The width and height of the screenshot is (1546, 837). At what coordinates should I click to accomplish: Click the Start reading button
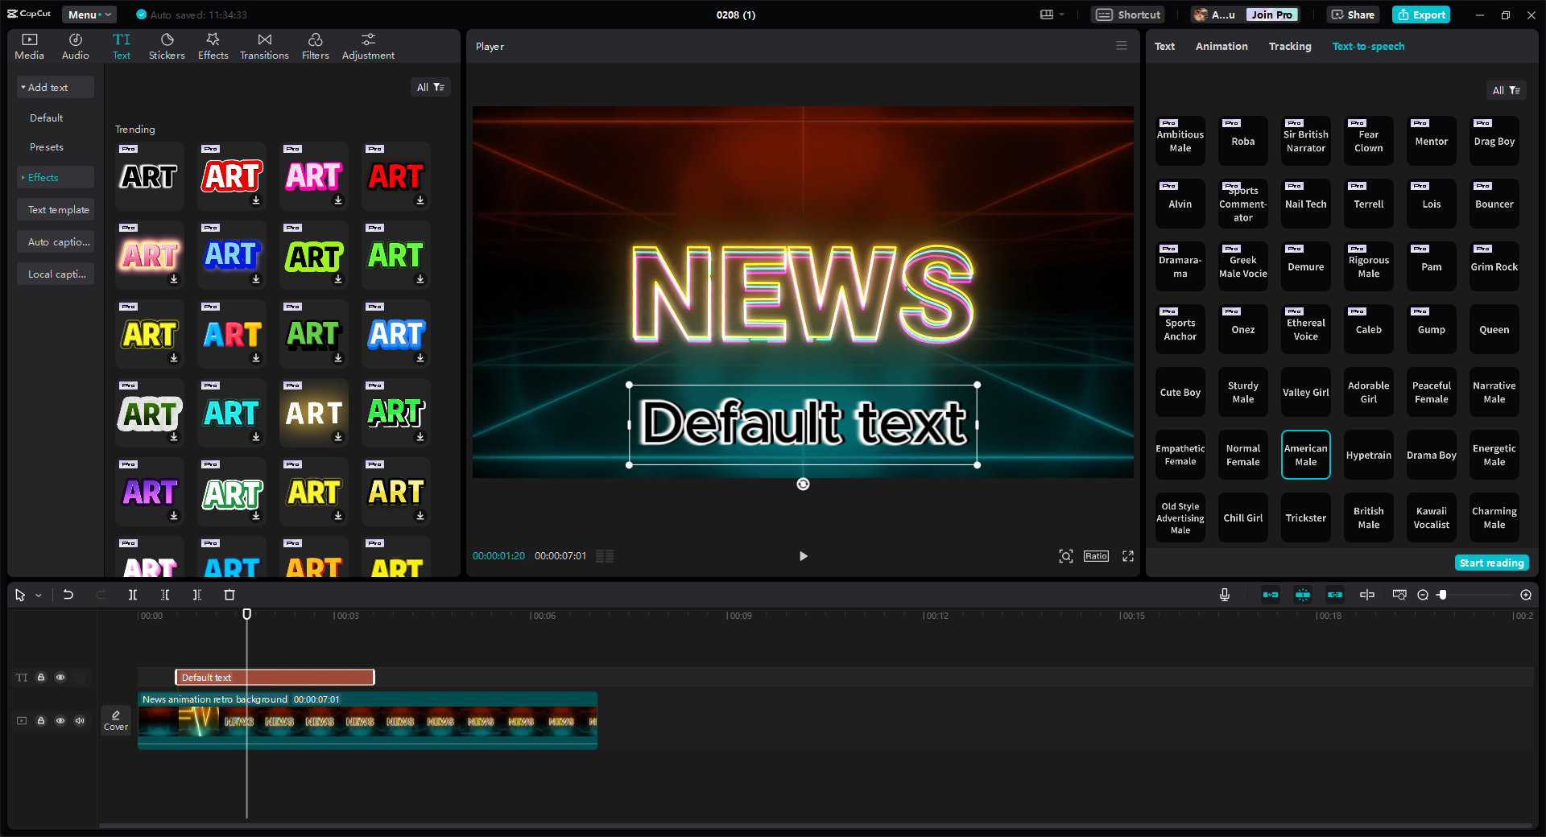1491,563
